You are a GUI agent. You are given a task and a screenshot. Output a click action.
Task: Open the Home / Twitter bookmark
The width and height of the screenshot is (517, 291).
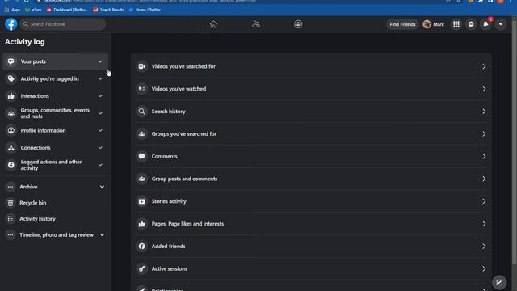(x=145, y=10)
